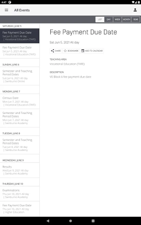Switch to Year view

[135, 19]
